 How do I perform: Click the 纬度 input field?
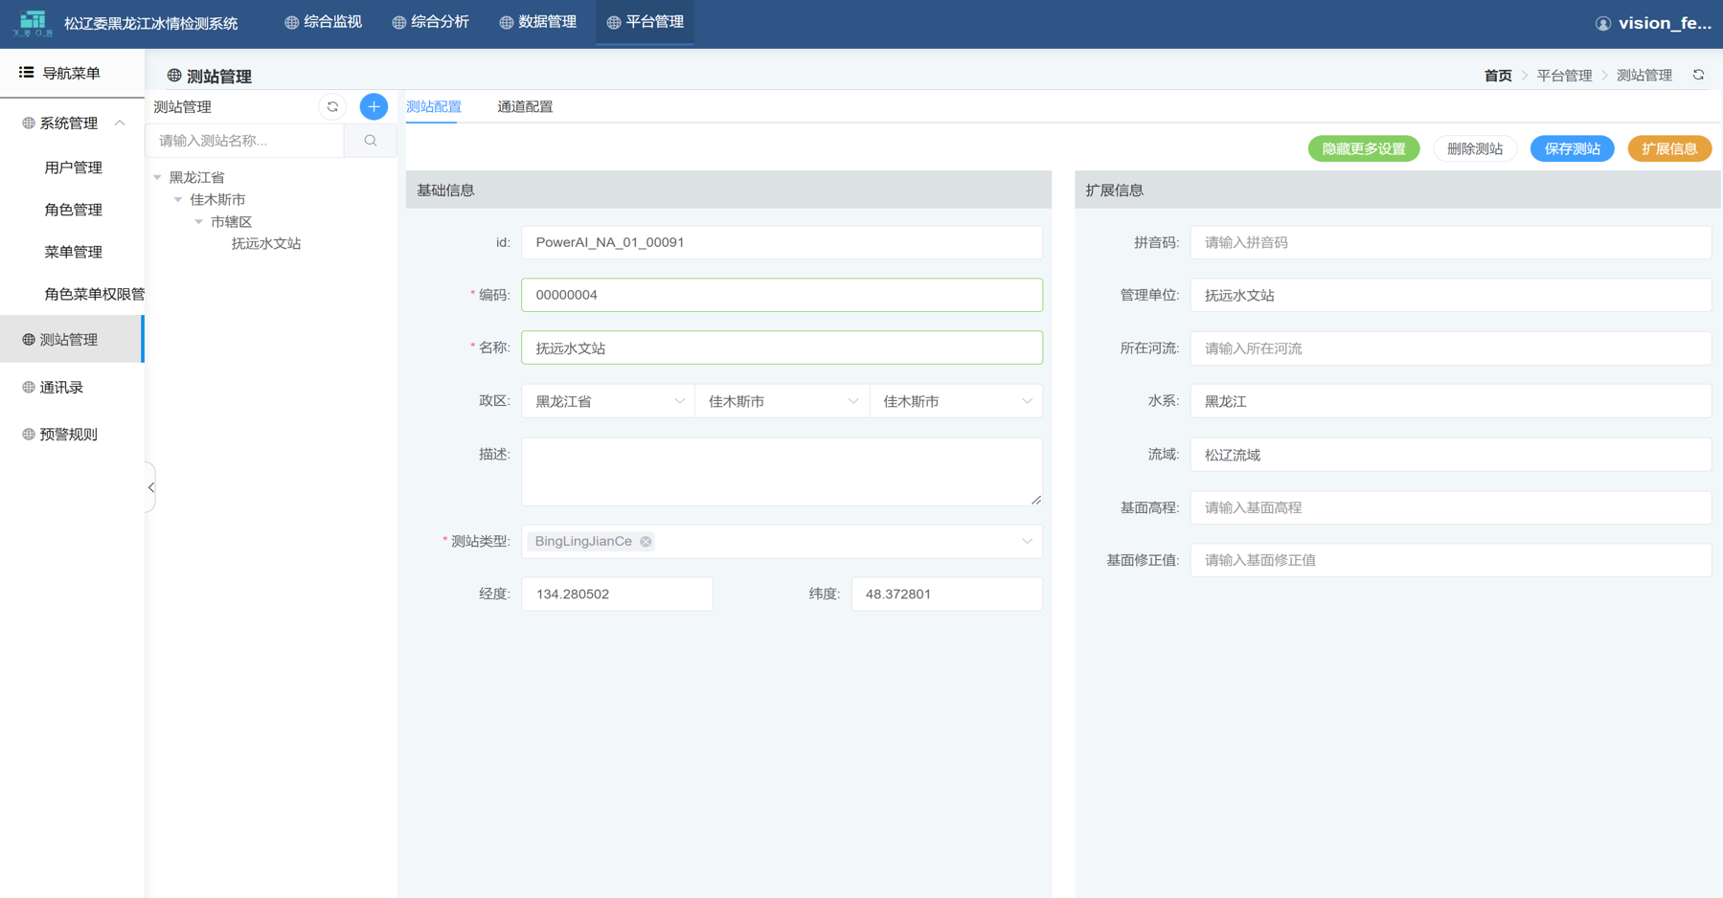946,594
